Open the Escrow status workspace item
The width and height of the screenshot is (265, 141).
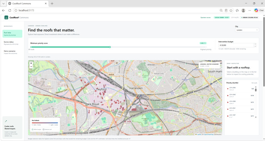click(x=12, y=43)
